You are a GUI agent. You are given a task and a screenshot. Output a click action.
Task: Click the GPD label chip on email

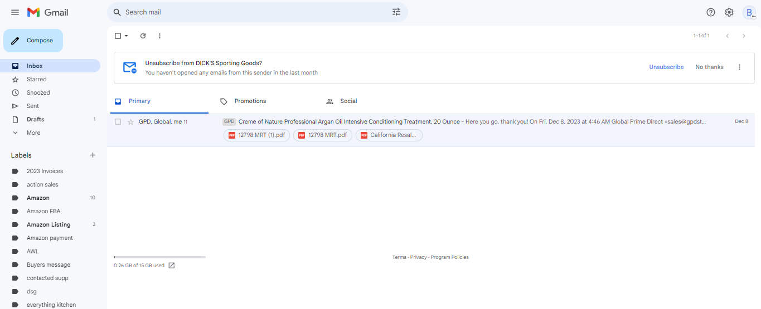229,121
